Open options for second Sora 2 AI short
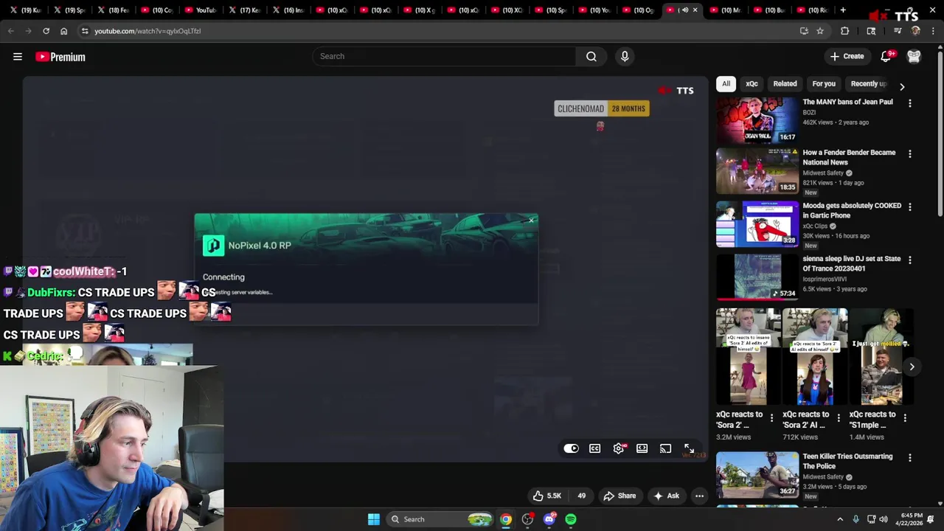This screenshot has width=944, height=531. point(839,418)
